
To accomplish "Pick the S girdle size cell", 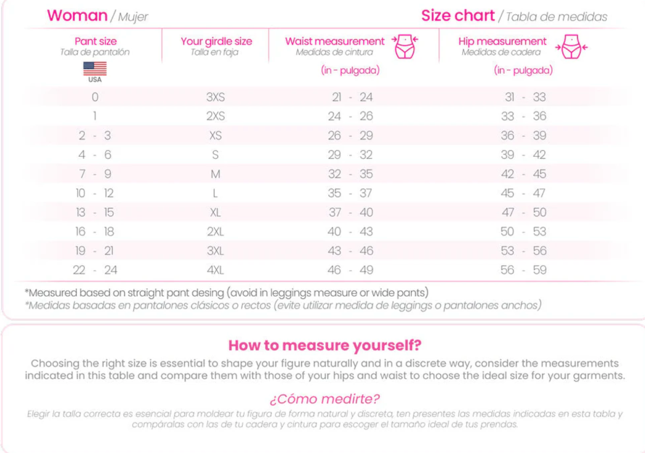I will pyautogui.click(x=215, y=155).
